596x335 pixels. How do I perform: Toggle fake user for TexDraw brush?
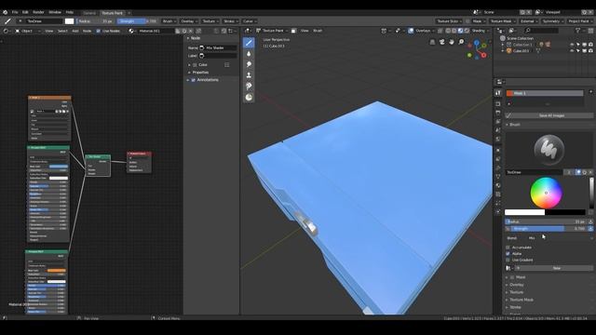click(578, 172)
